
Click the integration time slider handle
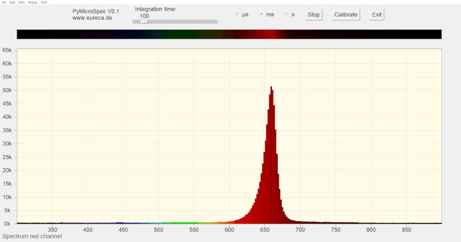pyautogui.click(x=144, y=22)
